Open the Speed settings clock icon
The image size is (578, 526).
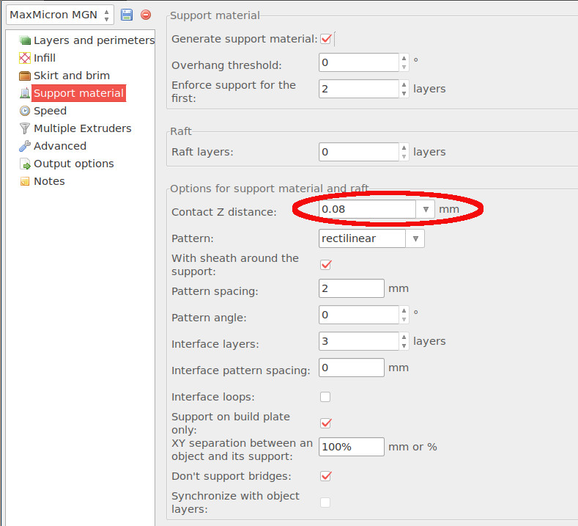coord(25,111)
